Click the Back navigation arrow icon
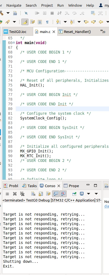The width and height of the screenshot is (109, 275). (101, 22)
